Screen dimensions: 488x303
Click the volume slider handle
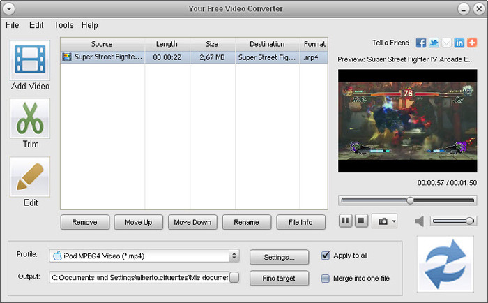point(470,221)
